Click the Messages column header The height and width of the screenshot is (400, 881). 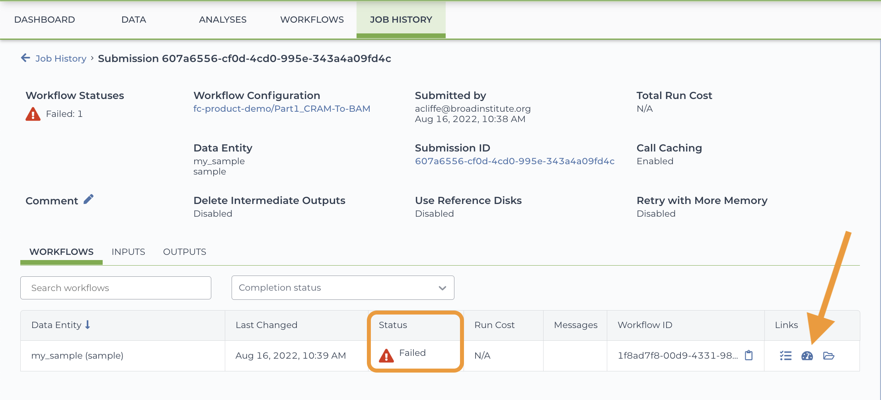(x=575, y=325)
